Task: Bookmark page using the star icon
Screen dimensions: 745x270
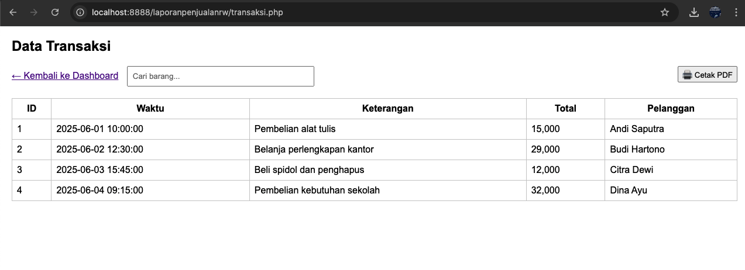Action: (665, 12)
